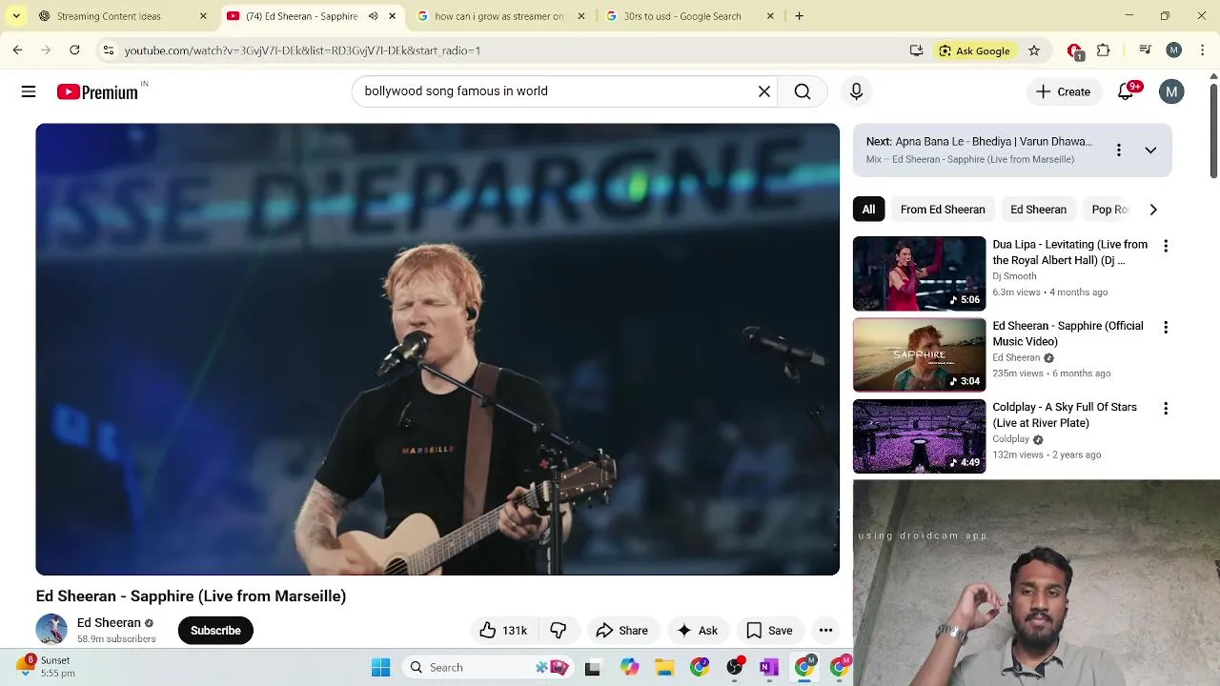Open Ed Sheeran channel avatar
The height and width of the screenshot is (686, 1220).
(51, 630)
